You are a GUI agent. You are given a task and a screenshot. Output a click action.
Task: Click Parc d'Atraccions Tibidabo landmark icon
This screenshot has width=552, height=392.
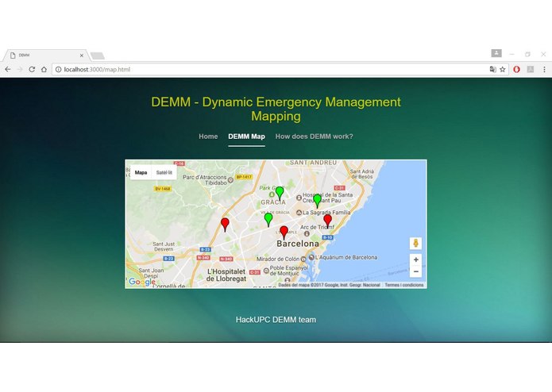[x=230, y=180]
